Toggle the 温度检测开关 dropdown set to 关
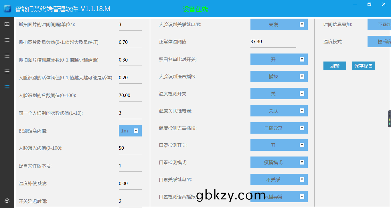 point(279,94)
